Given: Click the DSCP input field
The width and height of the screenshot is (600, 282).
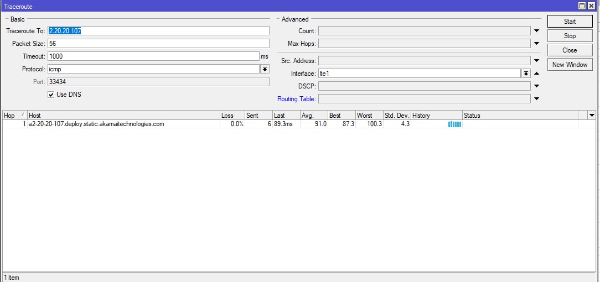Looking at the screenshot, I should [x=425, y=86].
